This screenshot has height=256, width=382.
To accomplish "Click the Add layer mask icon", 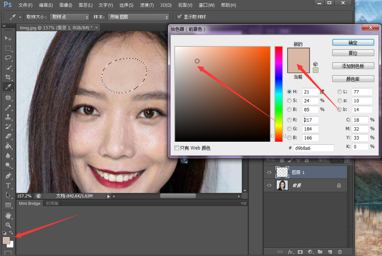I will (300, 252).
